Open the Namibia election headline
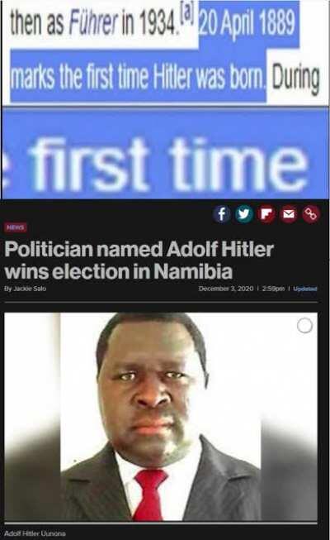The image size is (330, 540). click(x=139, y=260)
